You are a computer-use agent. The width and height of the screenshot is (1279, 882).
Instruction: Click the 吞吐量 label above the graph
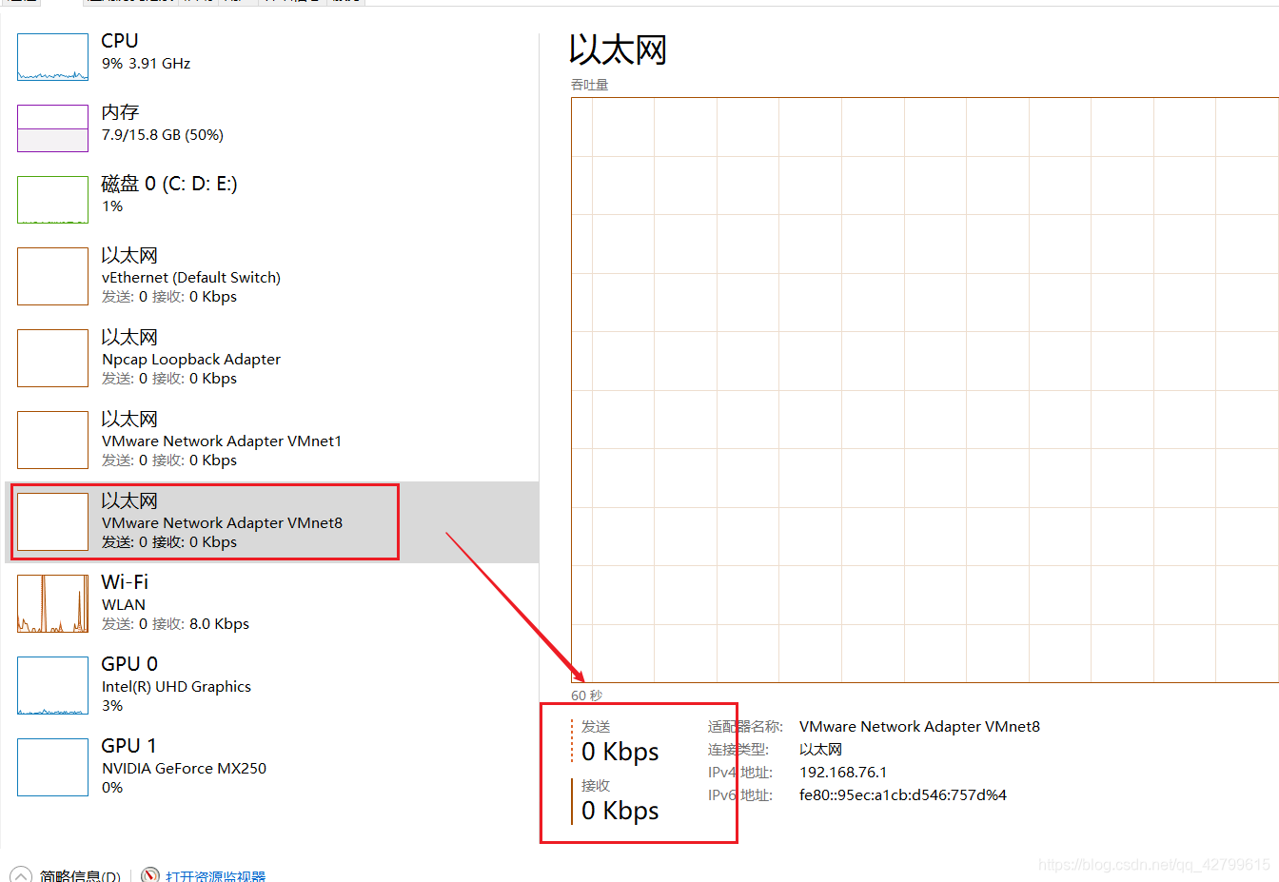(x=589, y=85)
